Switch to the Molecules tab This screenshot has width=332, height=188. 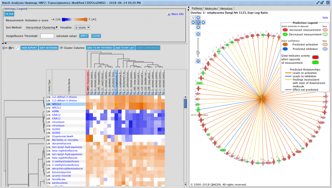point(211,9)
